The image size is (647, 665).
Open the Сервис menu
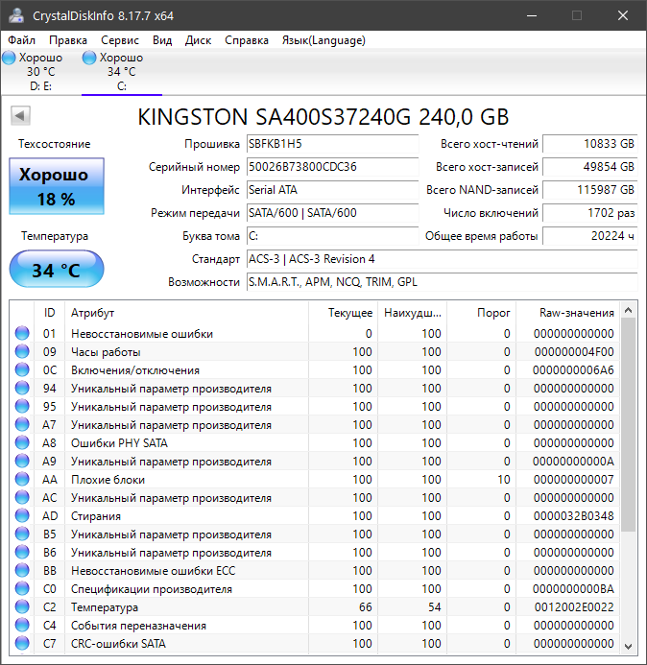point(119,40)
